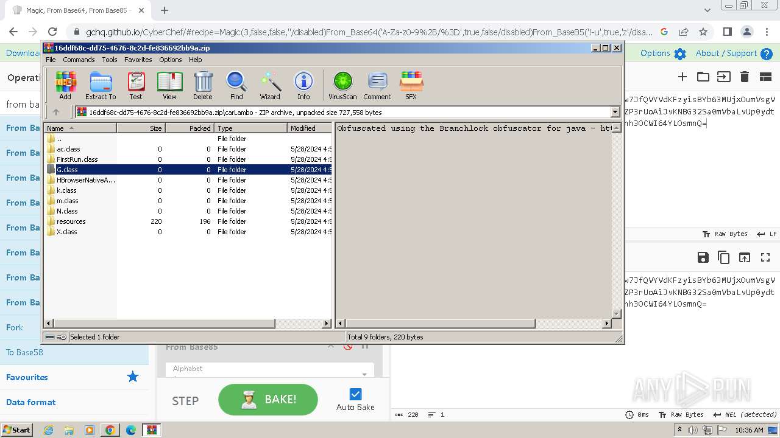Save output to file icon
The width and height of the screenshot is (780, 438).
pos(703,257)
